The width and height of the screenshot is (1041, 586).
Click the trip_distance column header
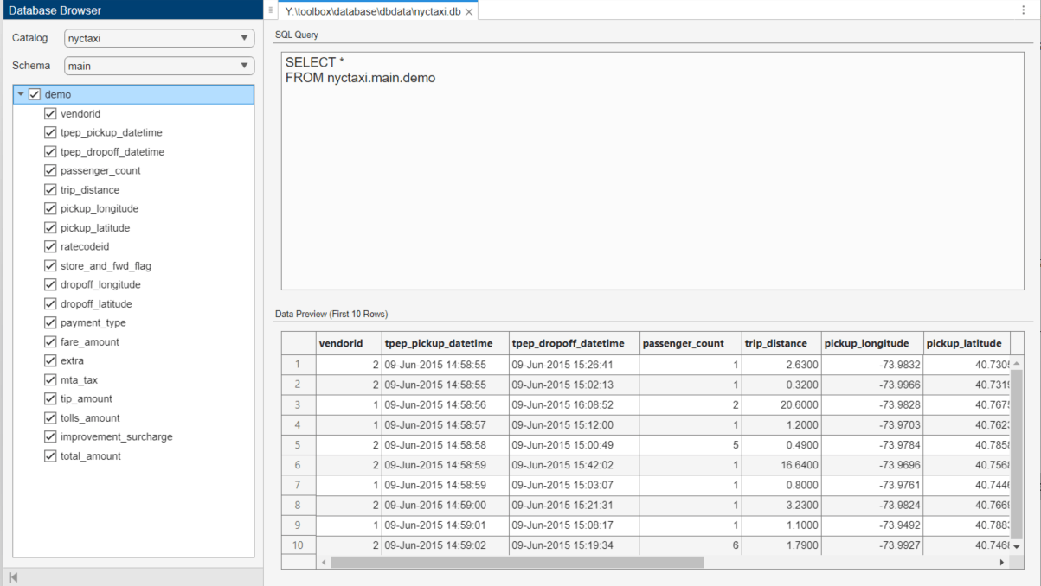pos(776,343)
